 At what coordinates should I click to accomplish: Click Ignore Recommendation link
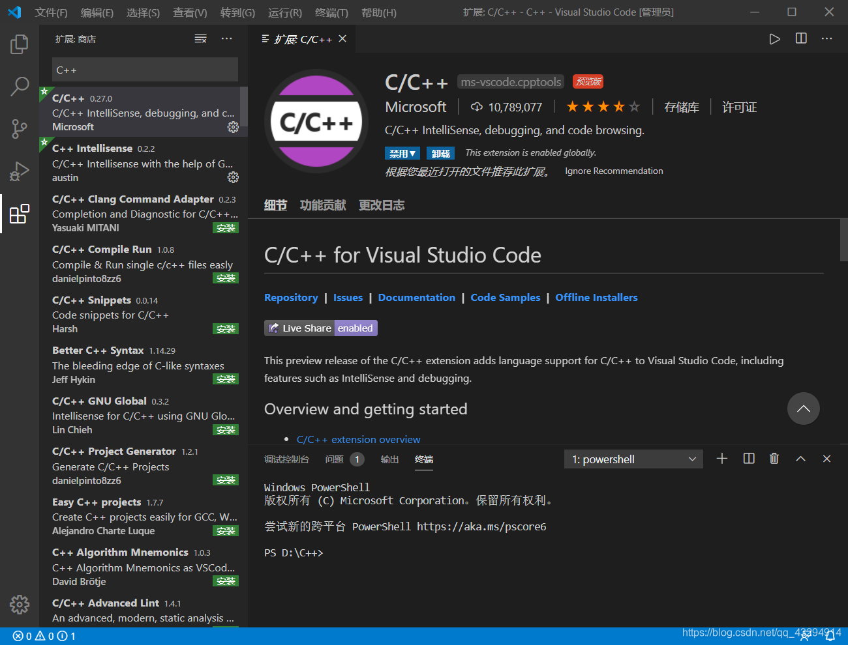pos(614,171)
